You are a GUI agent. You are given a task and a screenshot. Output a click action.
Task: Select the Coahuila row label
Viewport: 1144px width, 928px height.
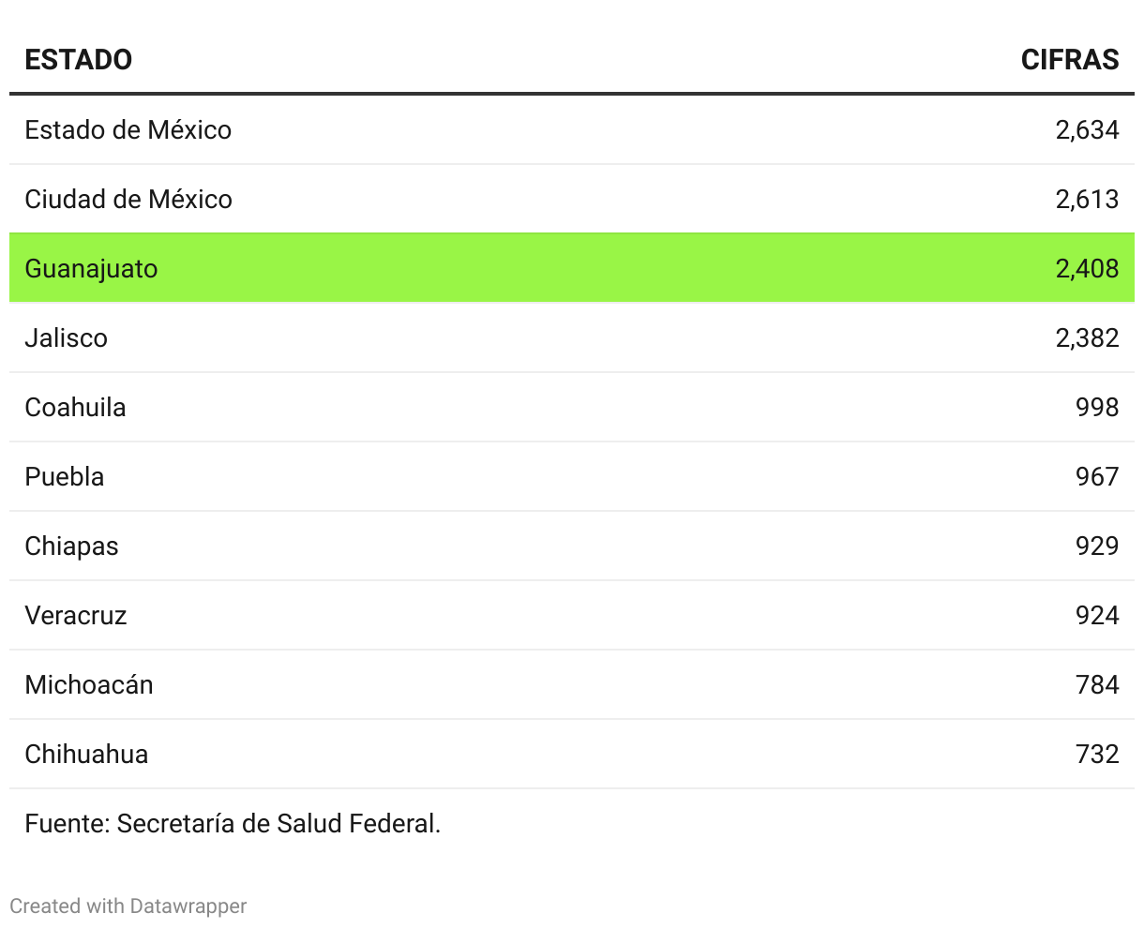pos(75,407)
